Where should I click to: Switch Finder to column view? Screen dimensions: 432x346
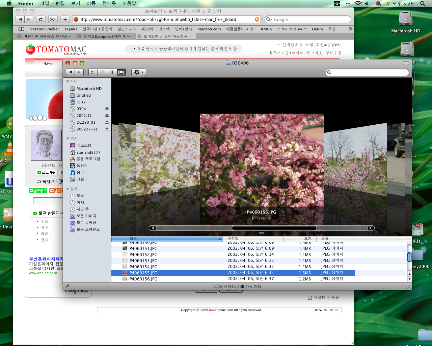(112, 72)
